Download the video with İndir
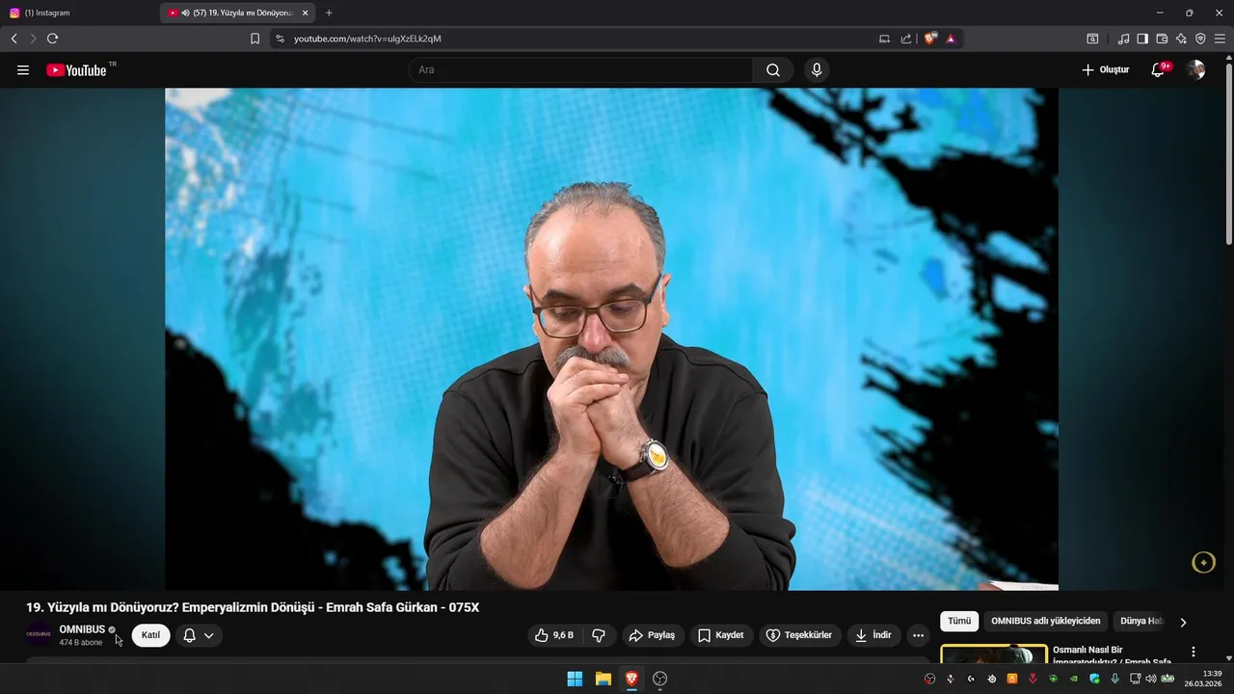 (873, 635)
